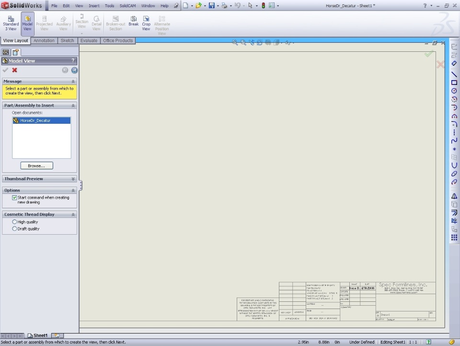460x346 pixels.
Task: Select the Model View tool in ribbon
Action: tap(27, 24)
